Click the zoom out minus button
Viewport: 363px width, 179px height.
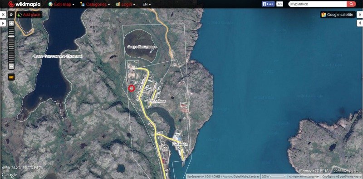[11, 66]
